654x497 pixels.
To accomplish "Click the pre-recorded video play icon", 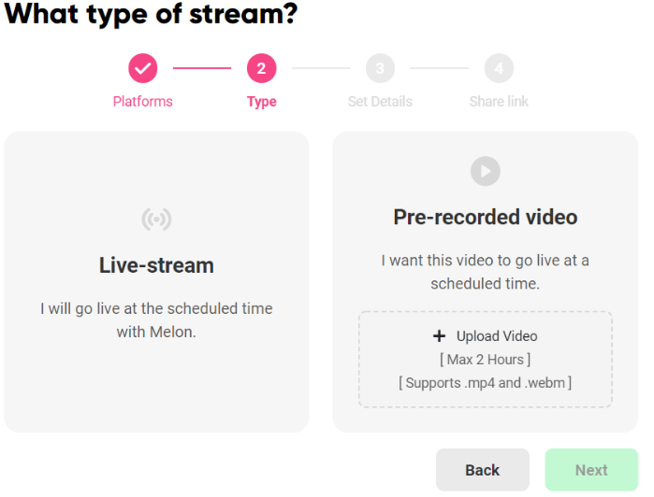I will pyautogui.click(x=485, y=171).
